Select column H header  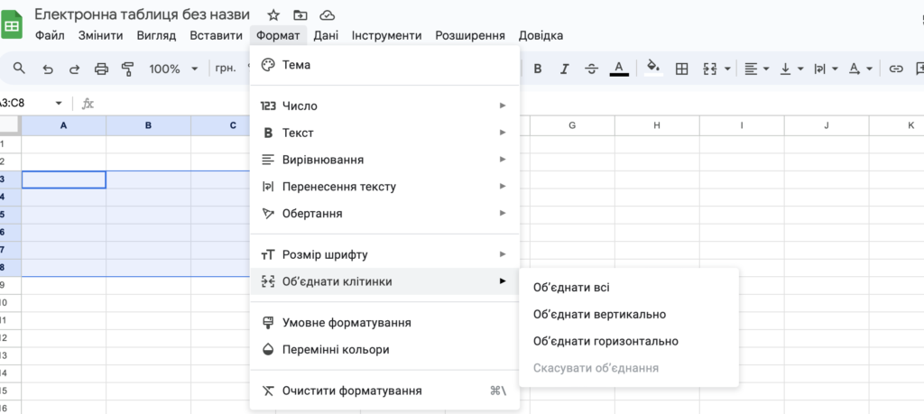[x=657, y=125]
